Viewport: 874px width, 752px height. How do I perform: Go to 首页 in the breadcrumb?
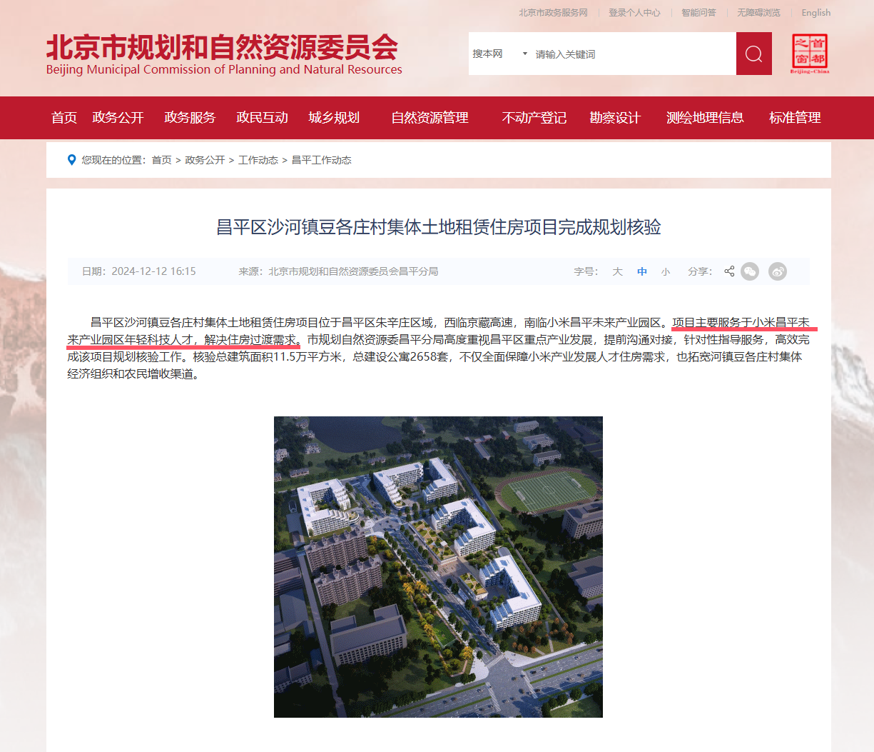[161, 160]
